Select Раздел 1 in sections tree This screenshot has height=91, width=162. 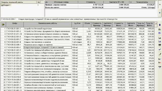(x=7, y=5)
